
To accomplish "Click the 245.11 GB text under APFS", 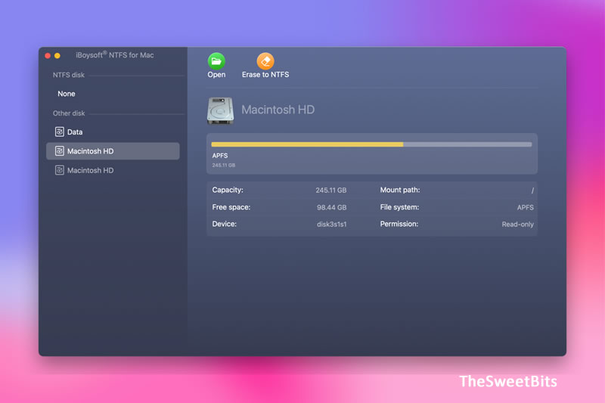I will click(x=223, y=165).
